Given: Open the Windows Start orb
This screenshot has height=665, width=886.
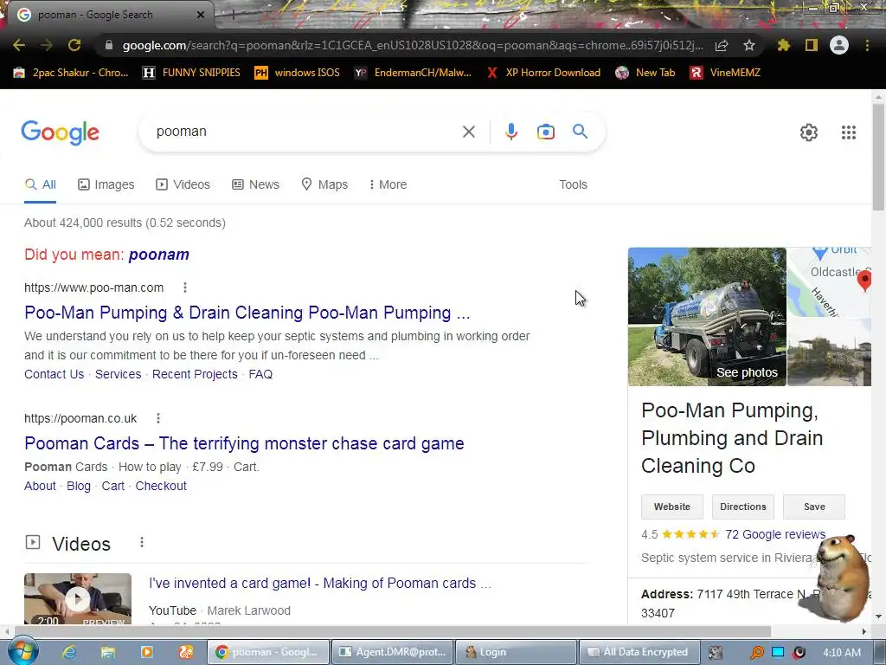Looking at the screenshot, I should (22, 651).
